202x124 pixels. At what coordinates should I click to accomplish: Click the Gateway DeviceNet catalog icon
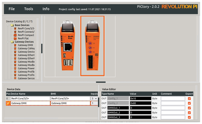pyautogui.click(x=15, y=52)
